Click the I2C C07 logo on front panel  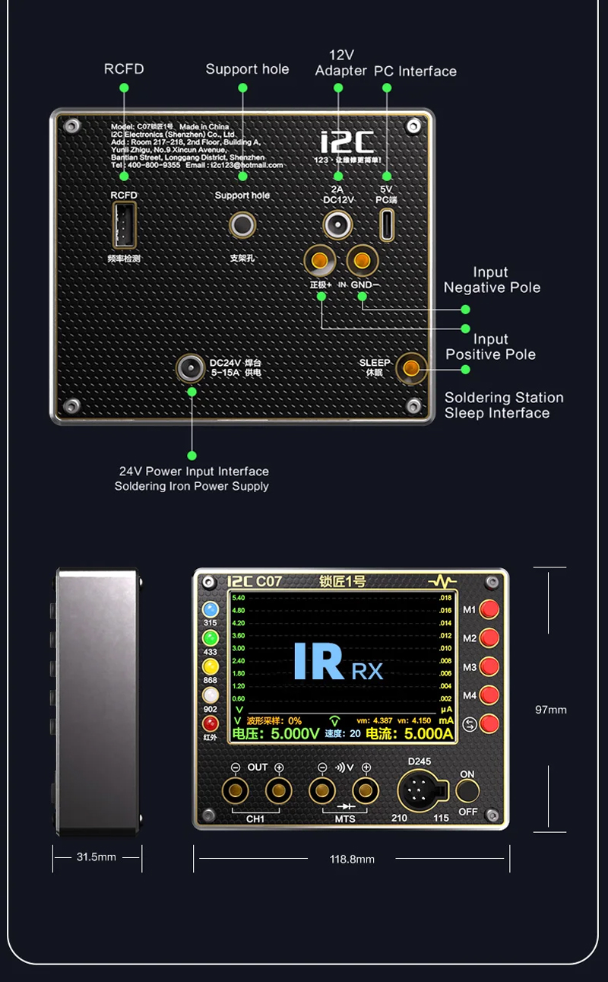pyautogui.click(x=255, y=582)
